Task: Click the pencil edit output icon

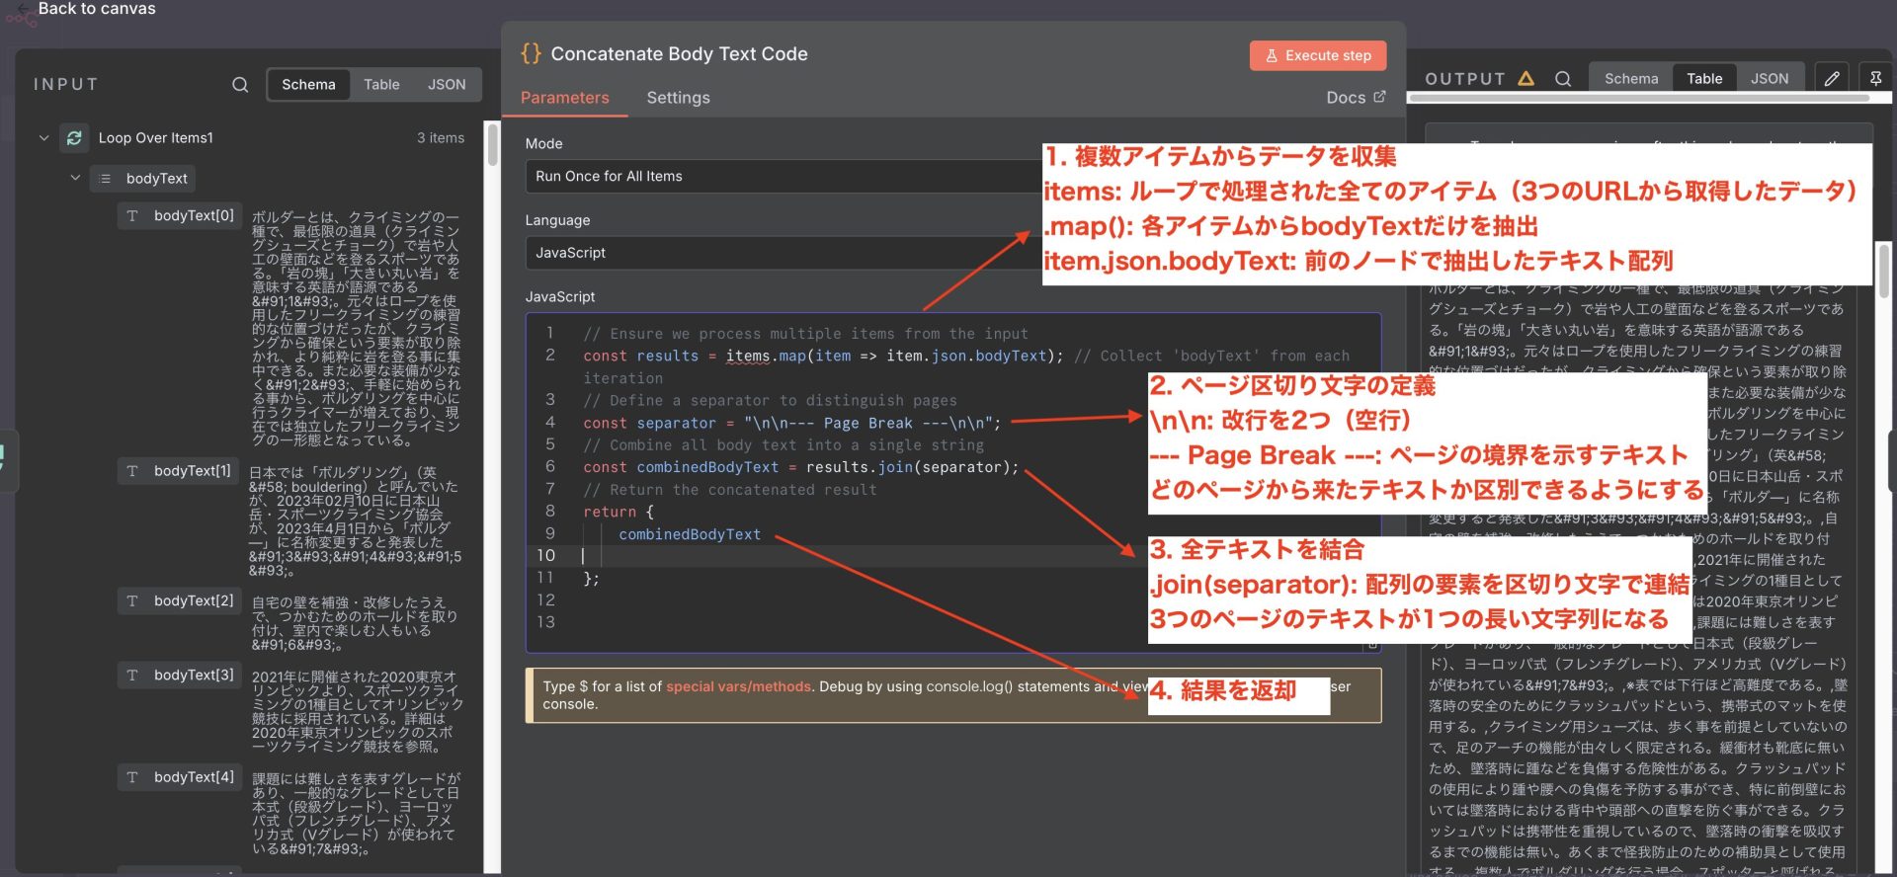Action: pos(1831,79)
